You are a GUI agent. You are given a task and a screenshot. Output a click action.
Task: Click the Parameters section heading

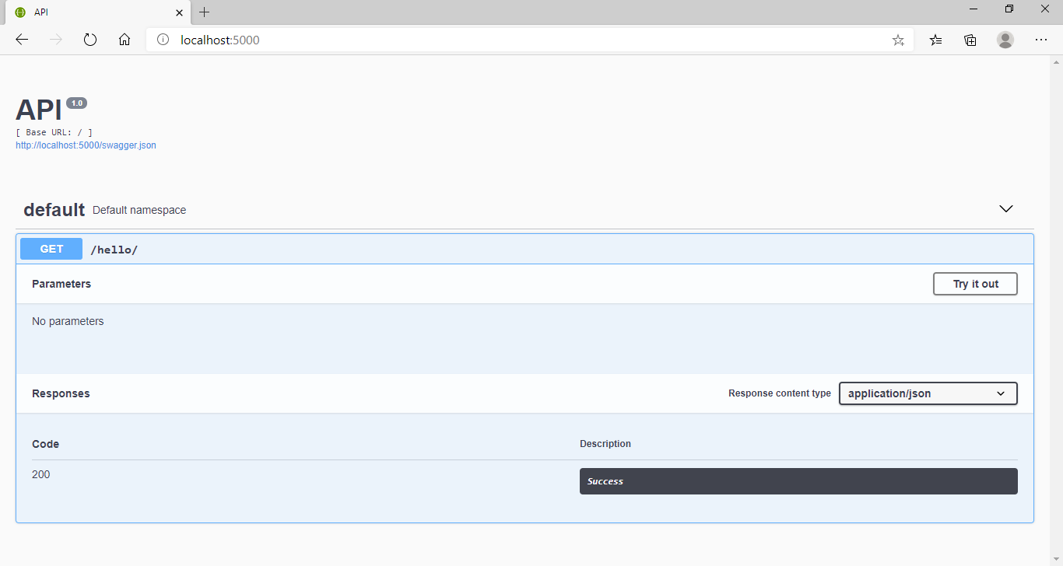61,284
